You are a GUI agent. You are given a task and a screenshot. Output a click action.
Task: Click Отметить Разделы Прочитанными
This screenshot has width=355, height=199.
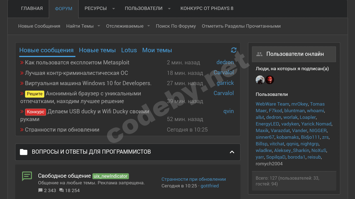coord(241,26)
